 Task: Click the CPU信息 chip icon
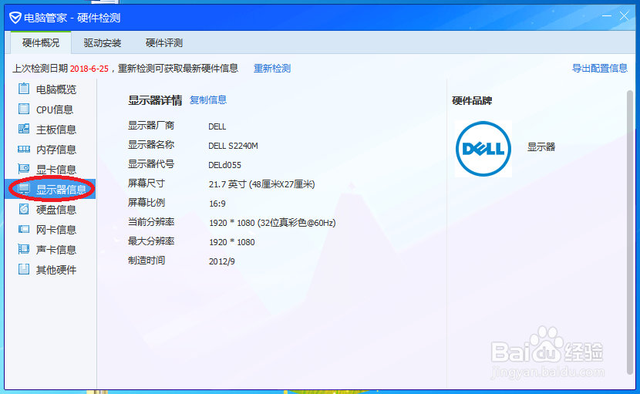click(24, 109)
